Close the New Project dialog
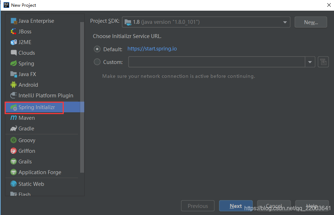 (329, 5)
